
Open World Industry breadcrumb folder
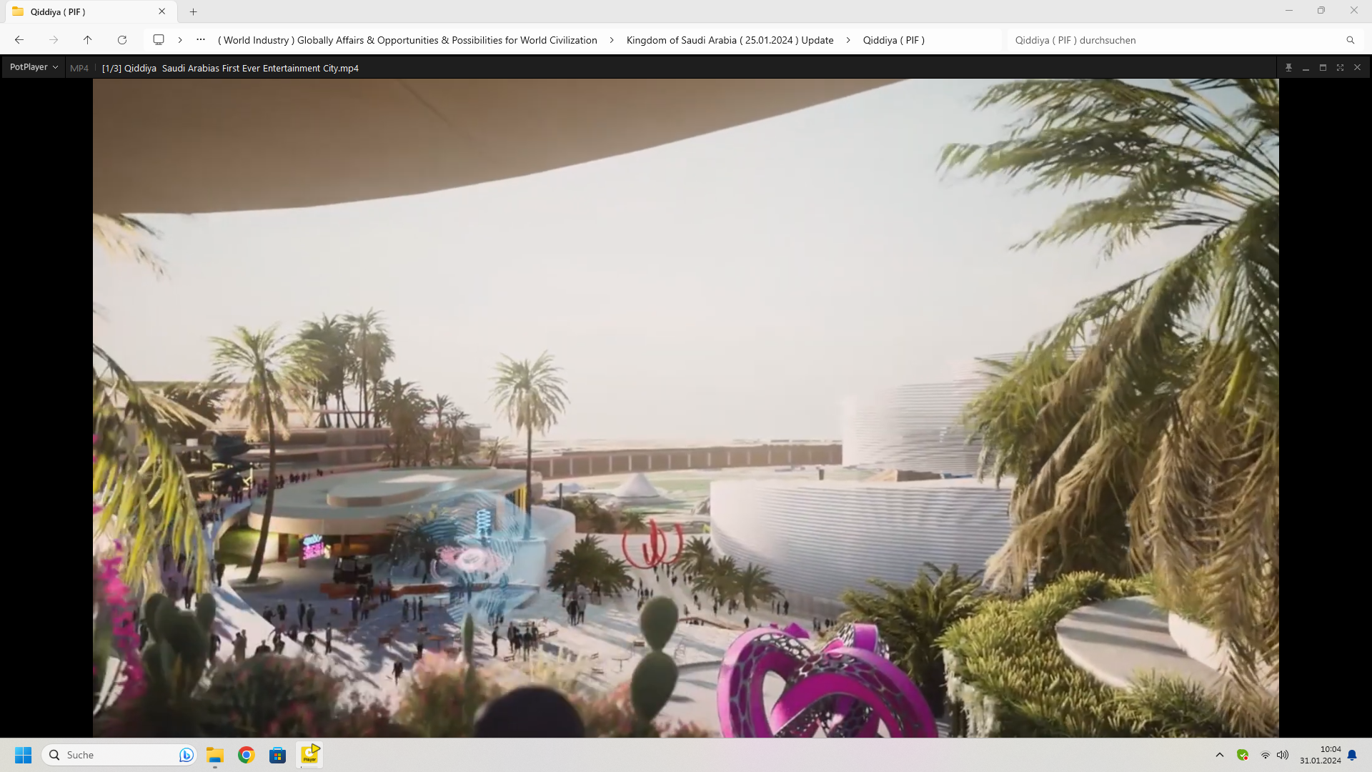click(407, 40)
